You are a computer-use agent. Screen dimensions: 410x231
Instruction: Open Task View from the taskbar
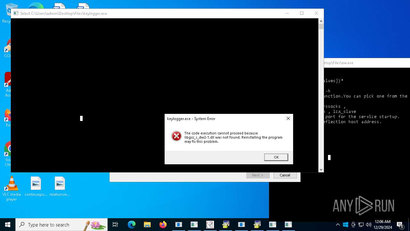coord(115,225)
